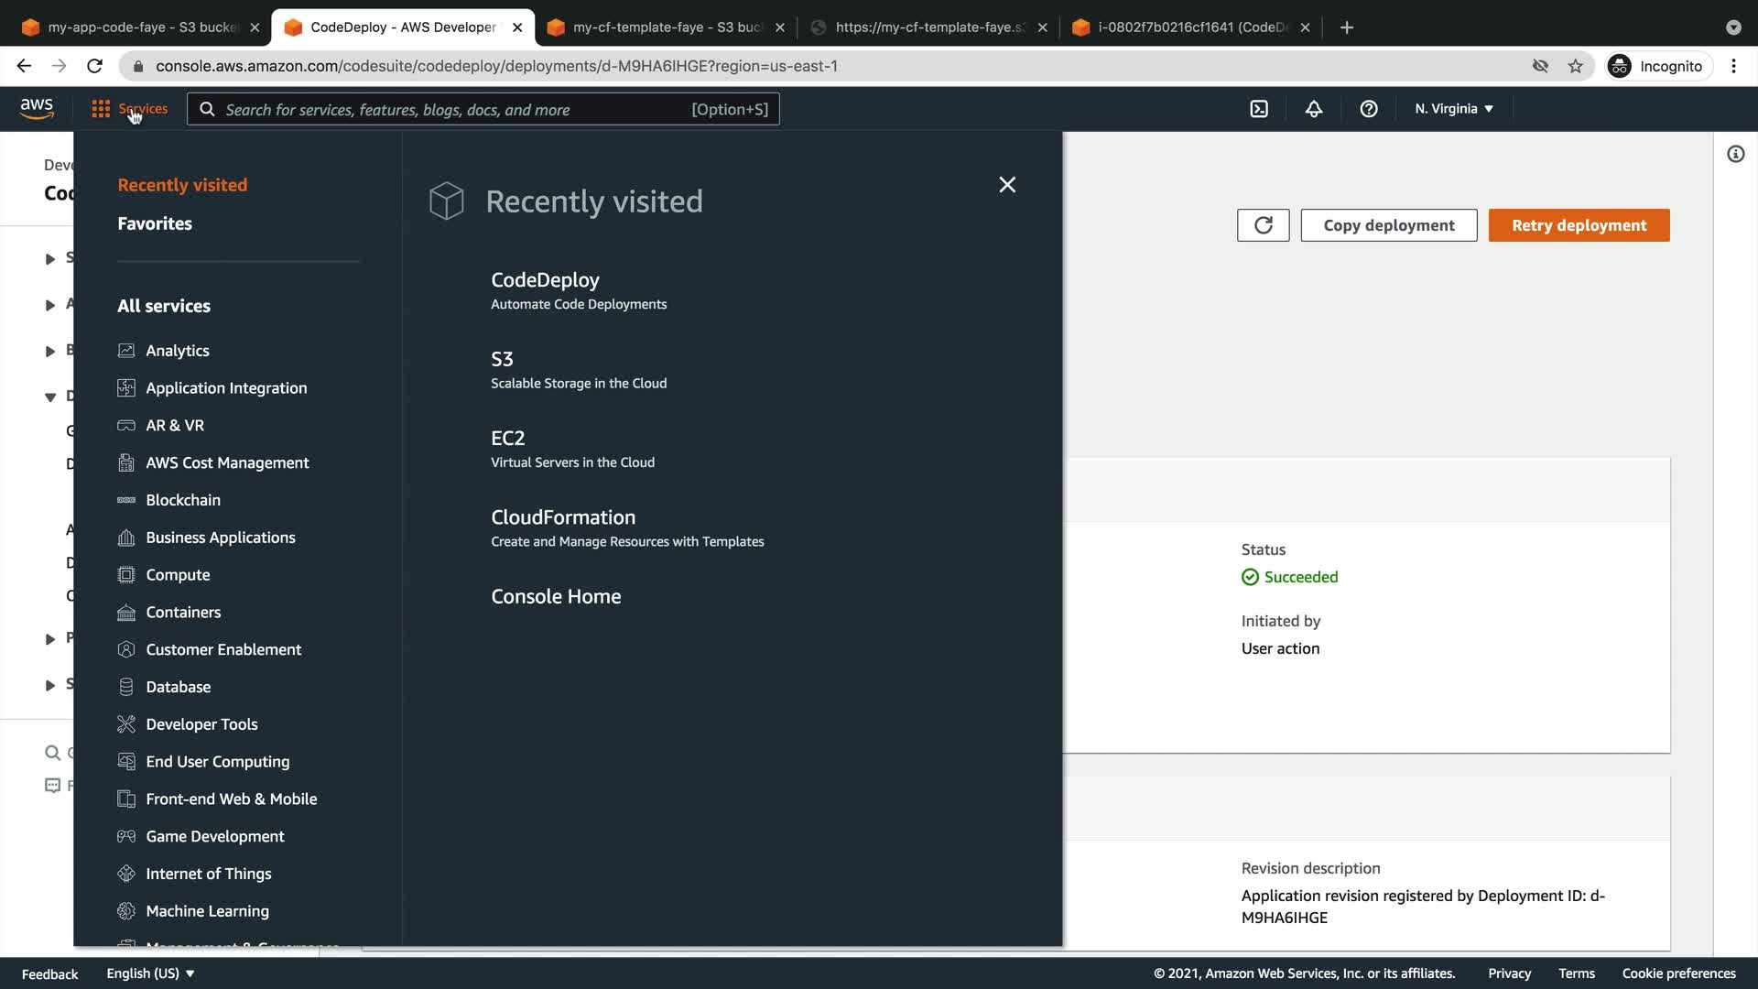Click the info panel icon
Screen dimensions: 1758x989
1735,154
